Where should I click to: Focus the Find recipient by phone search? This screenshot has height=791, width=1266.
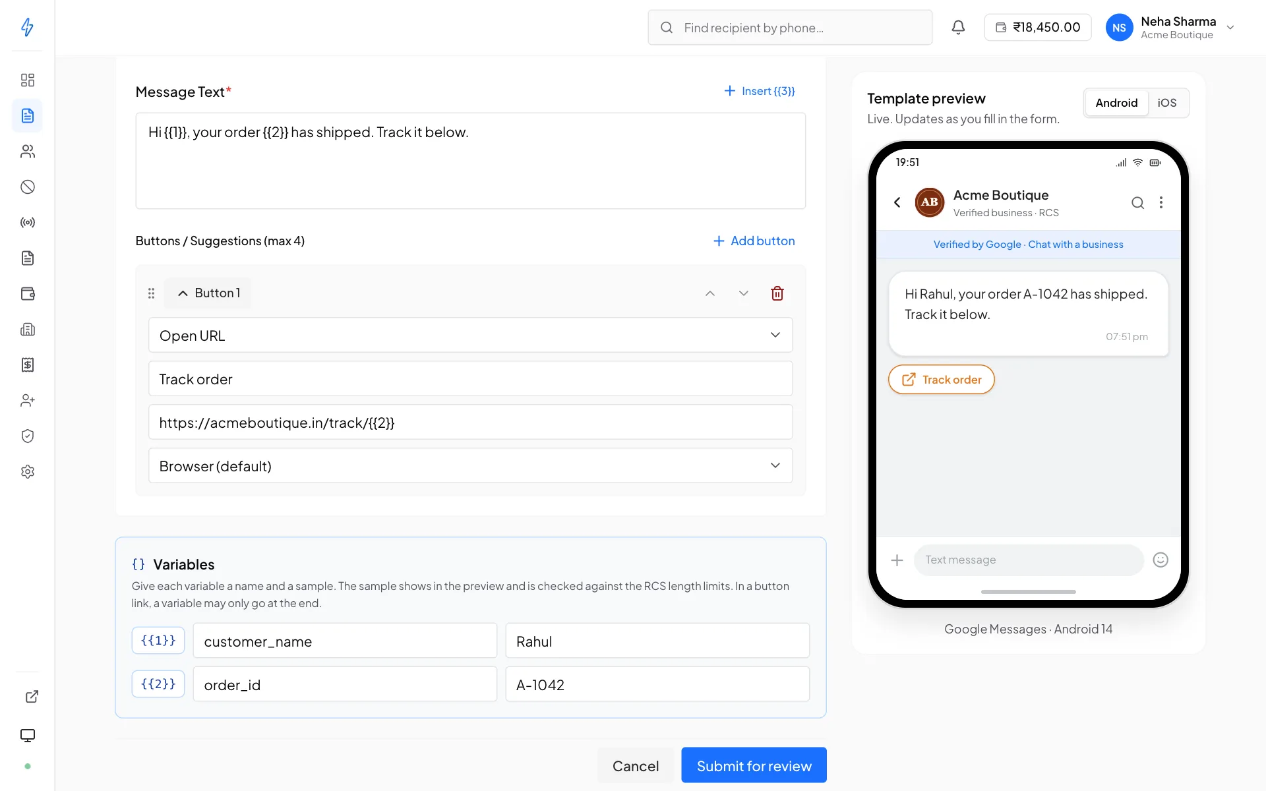click(790, 28)
